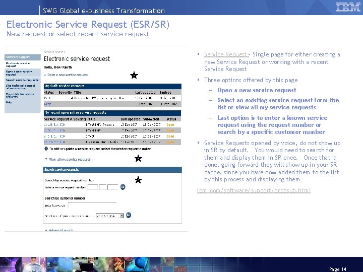Click the Enter keywords input field
The width and height of the screenshot is (363, 272).
point(92,206)
